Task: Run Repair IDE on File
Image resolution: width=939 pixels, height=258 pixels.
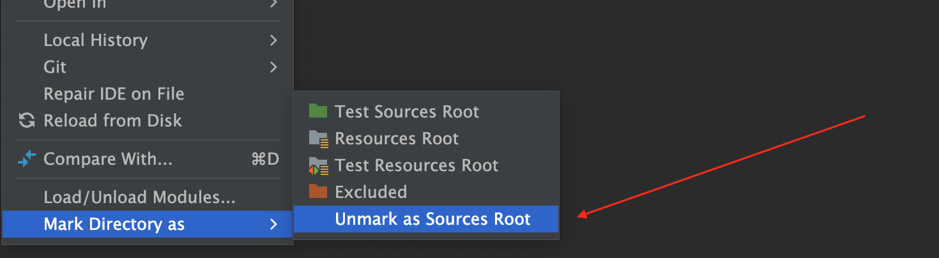Action: (x=114, y=94)
